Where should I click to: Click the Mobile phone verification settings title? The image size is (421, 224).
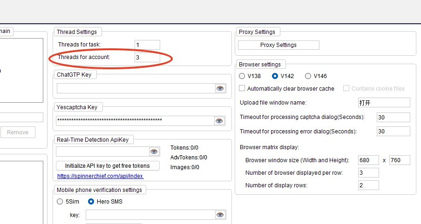[99, 190]
